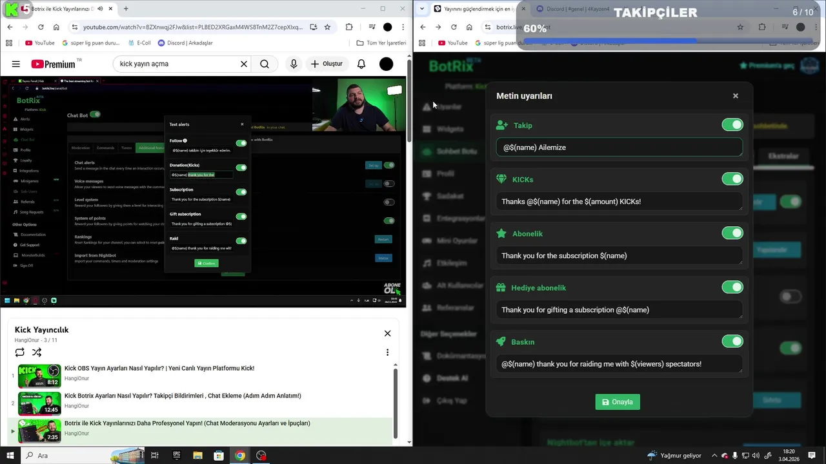Edit the KICKs thank-you message field
The image size is (826, 464).
pyautogui.click(x=619, y=202)
